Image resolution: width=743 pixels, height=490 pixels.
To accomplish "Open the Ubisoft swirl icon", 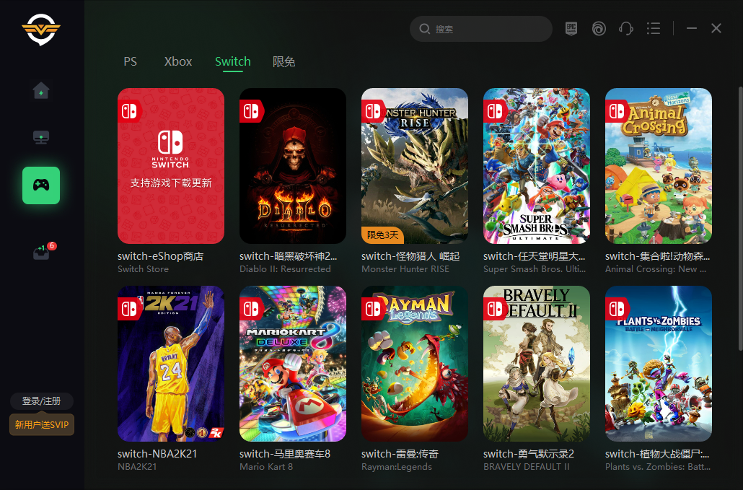I will click(x=599, y=29).
